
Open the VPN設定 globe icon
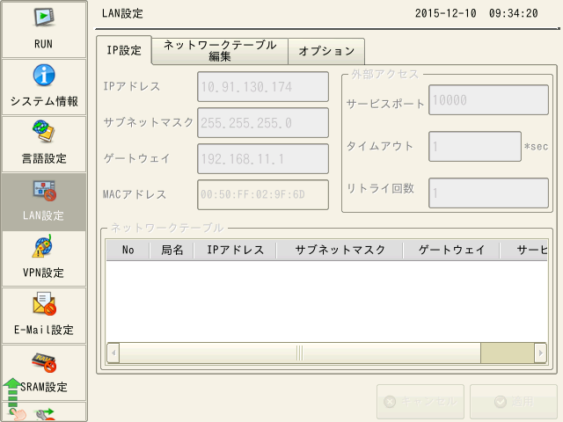(x=44, y=247)
